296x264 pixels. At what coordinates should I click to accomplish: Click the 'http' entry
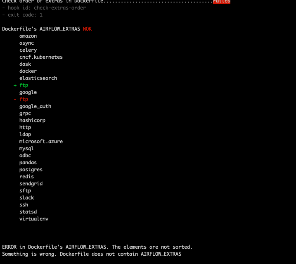click(25, 127)
